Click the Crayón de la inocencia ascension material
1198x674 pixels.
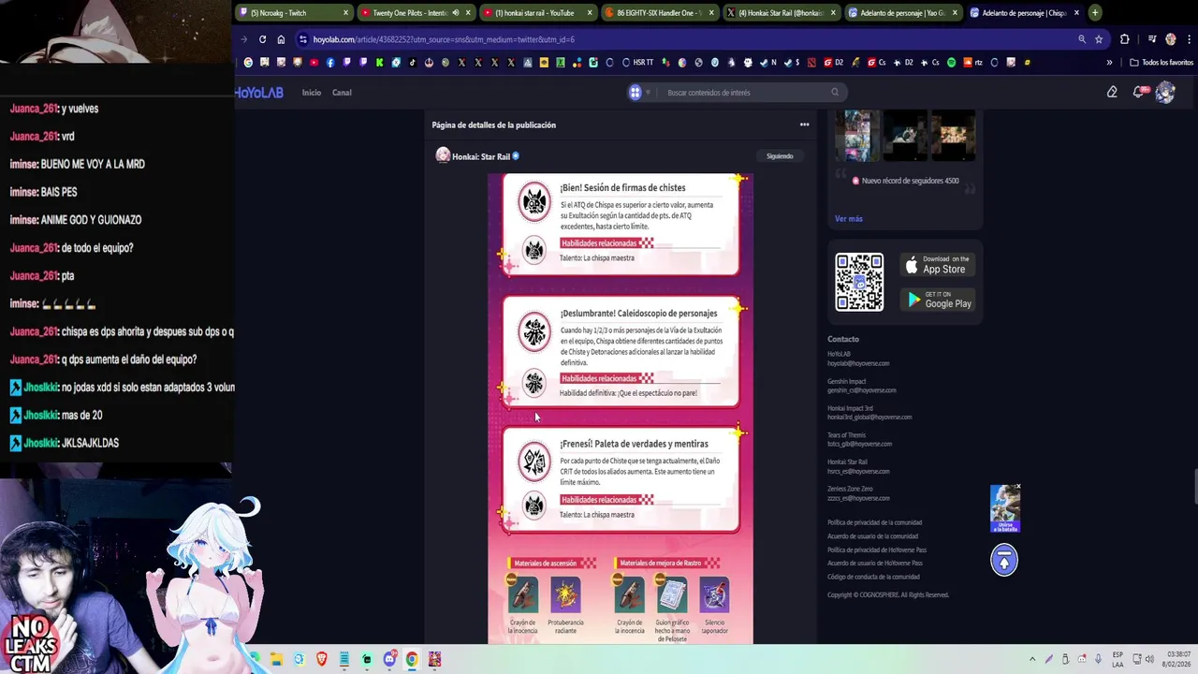(522, 595)
